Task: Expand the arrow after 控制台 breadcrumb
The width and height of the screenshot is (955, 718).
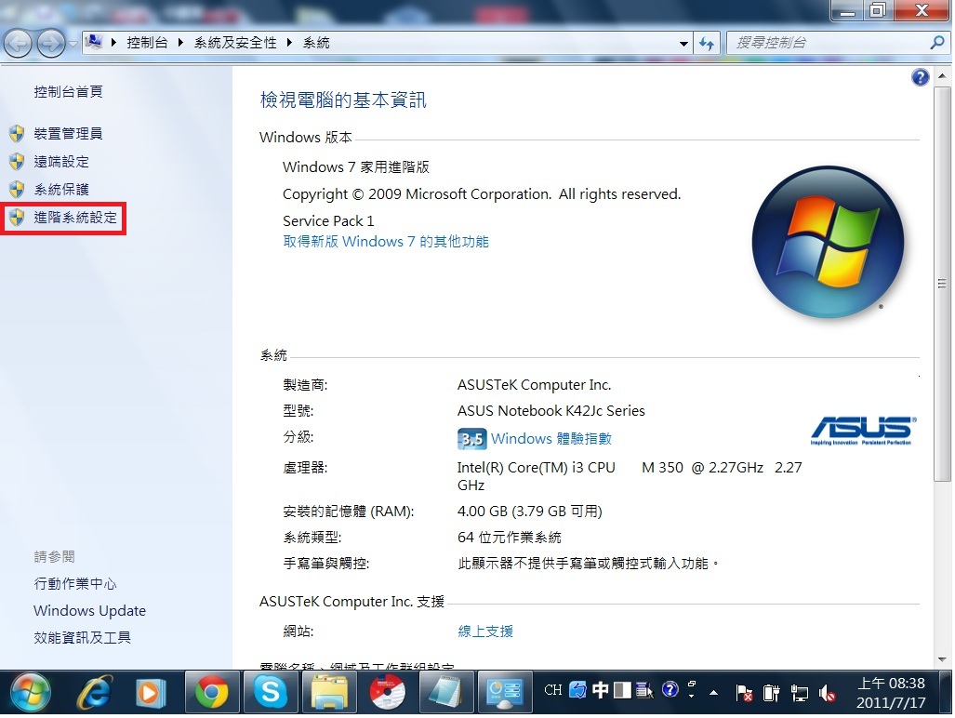Action: tap(180, 43)
